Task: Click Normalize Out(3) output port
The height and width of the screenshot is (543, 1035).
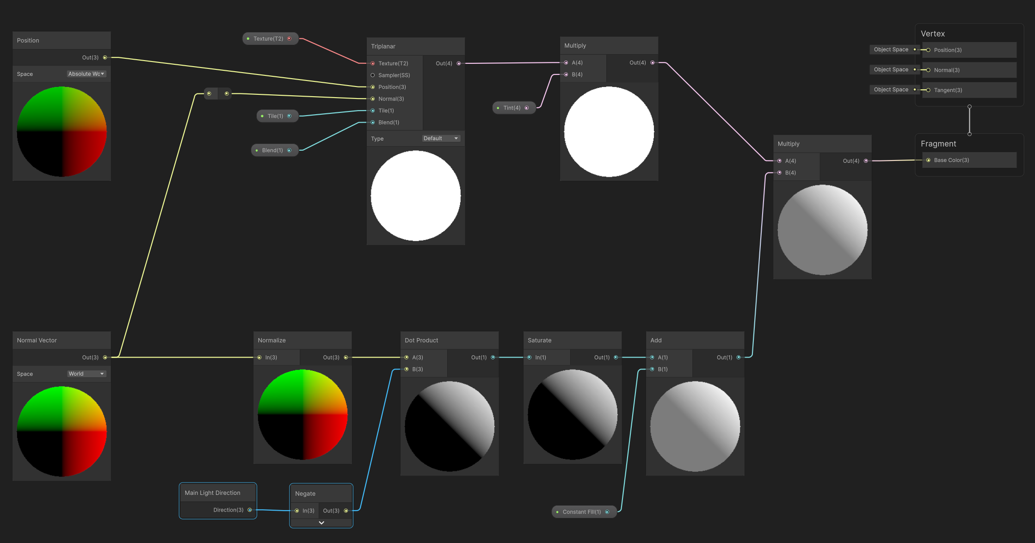Action: tap(346, 357)
